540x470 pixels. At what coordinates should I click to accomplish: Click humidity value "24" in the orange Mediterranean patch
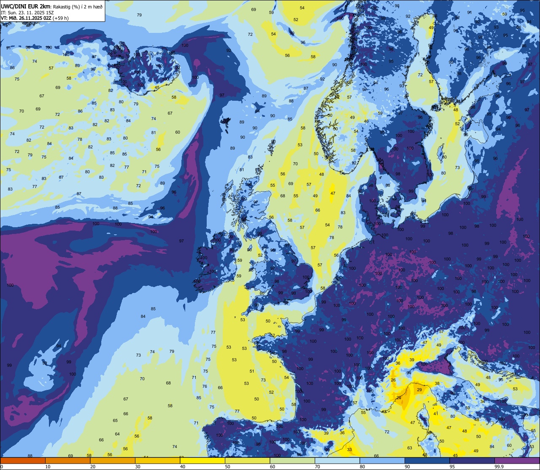click(398, 398)
